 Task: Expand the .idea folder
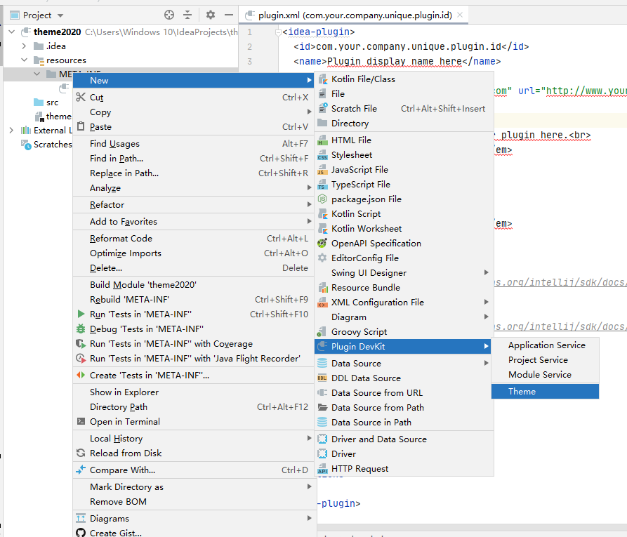(24, 46)
